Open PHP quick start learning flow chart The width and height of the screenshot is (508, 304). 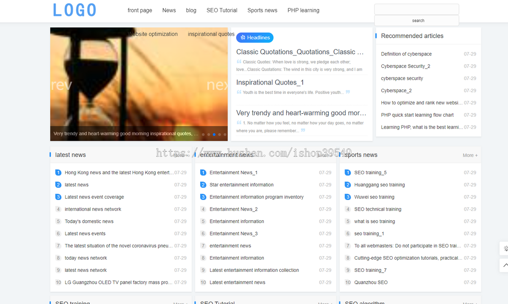pos(417,115)
